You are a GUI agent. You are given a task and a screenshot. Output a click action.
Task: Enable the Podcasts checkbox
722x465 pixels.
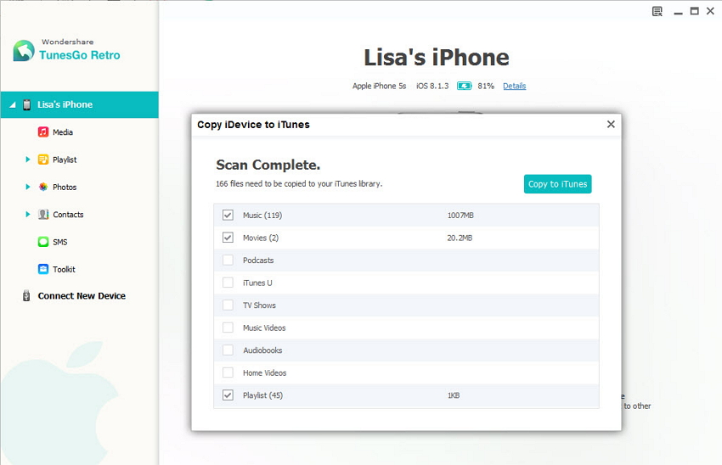228,261
